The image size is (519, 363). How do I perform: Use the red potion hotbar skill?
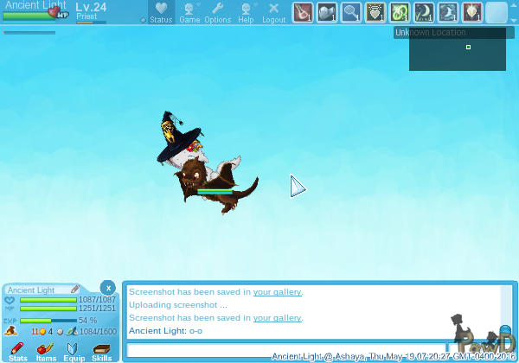click(x=303, y=12)
